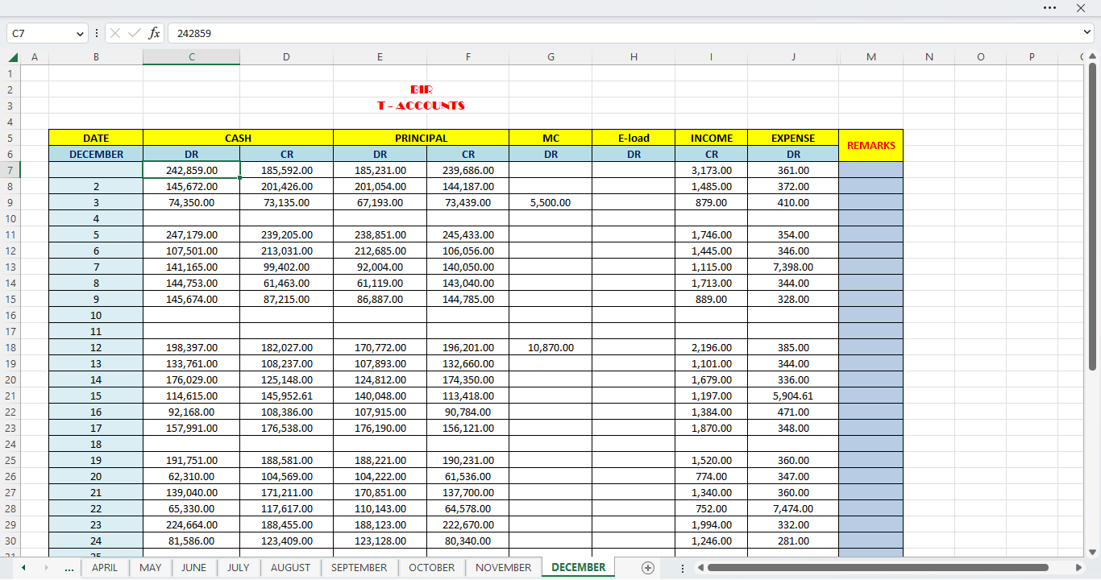Close the workbook window
Screen dimensions: 1101x580
click(1081, 7)
